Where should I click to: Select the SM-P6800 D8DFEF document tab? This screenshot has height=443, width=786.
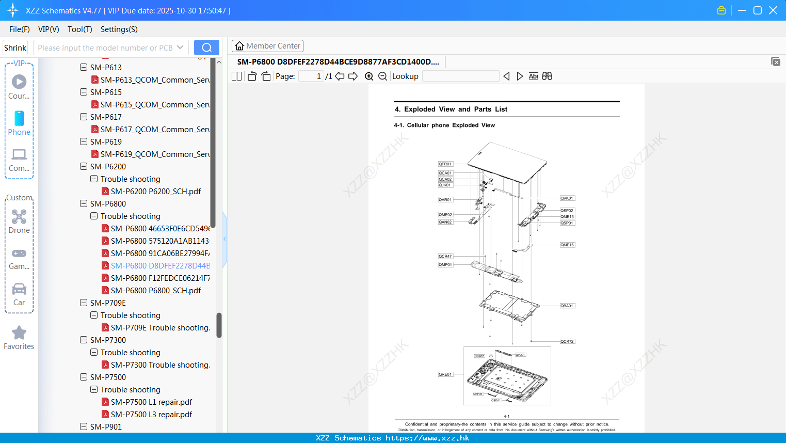pos(338,61)
